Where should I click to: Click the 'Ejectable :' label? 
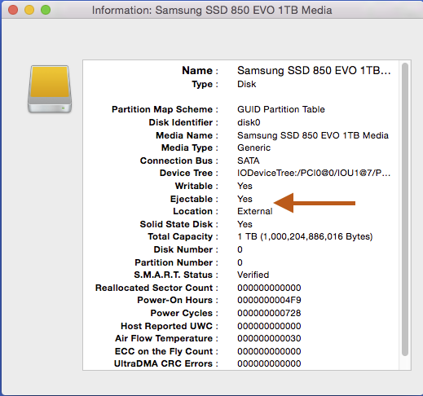tap(194, 199)
